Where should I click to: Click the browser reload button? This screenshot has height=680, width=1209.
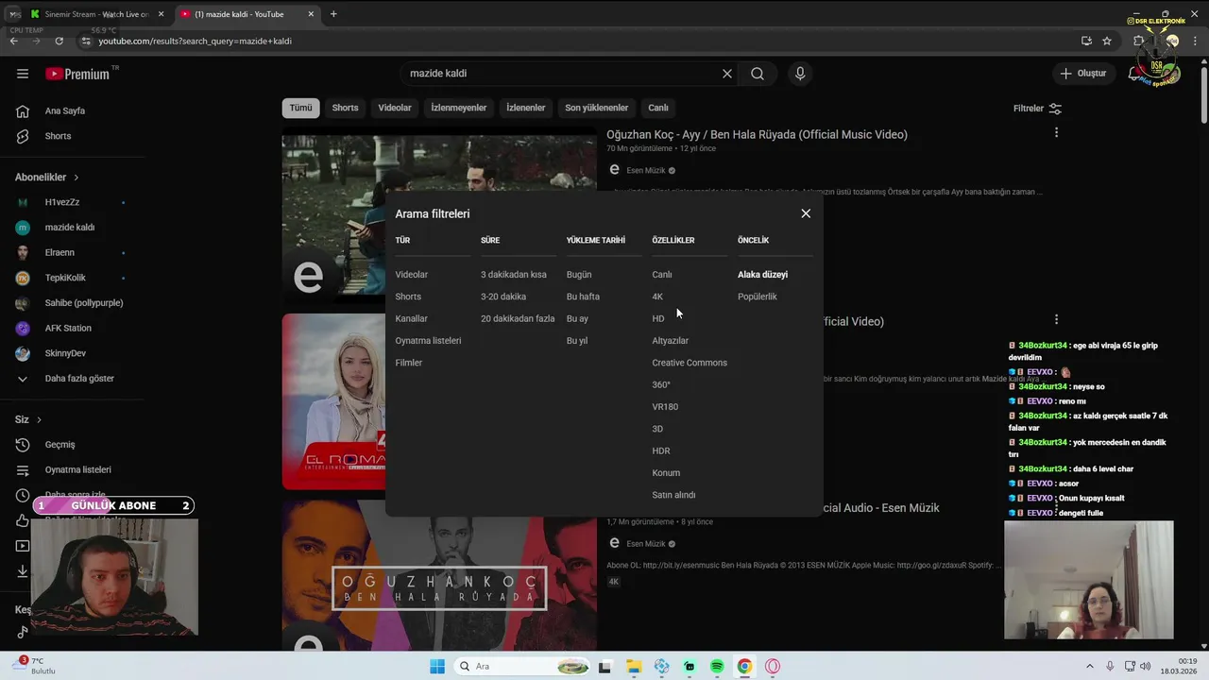59,41
